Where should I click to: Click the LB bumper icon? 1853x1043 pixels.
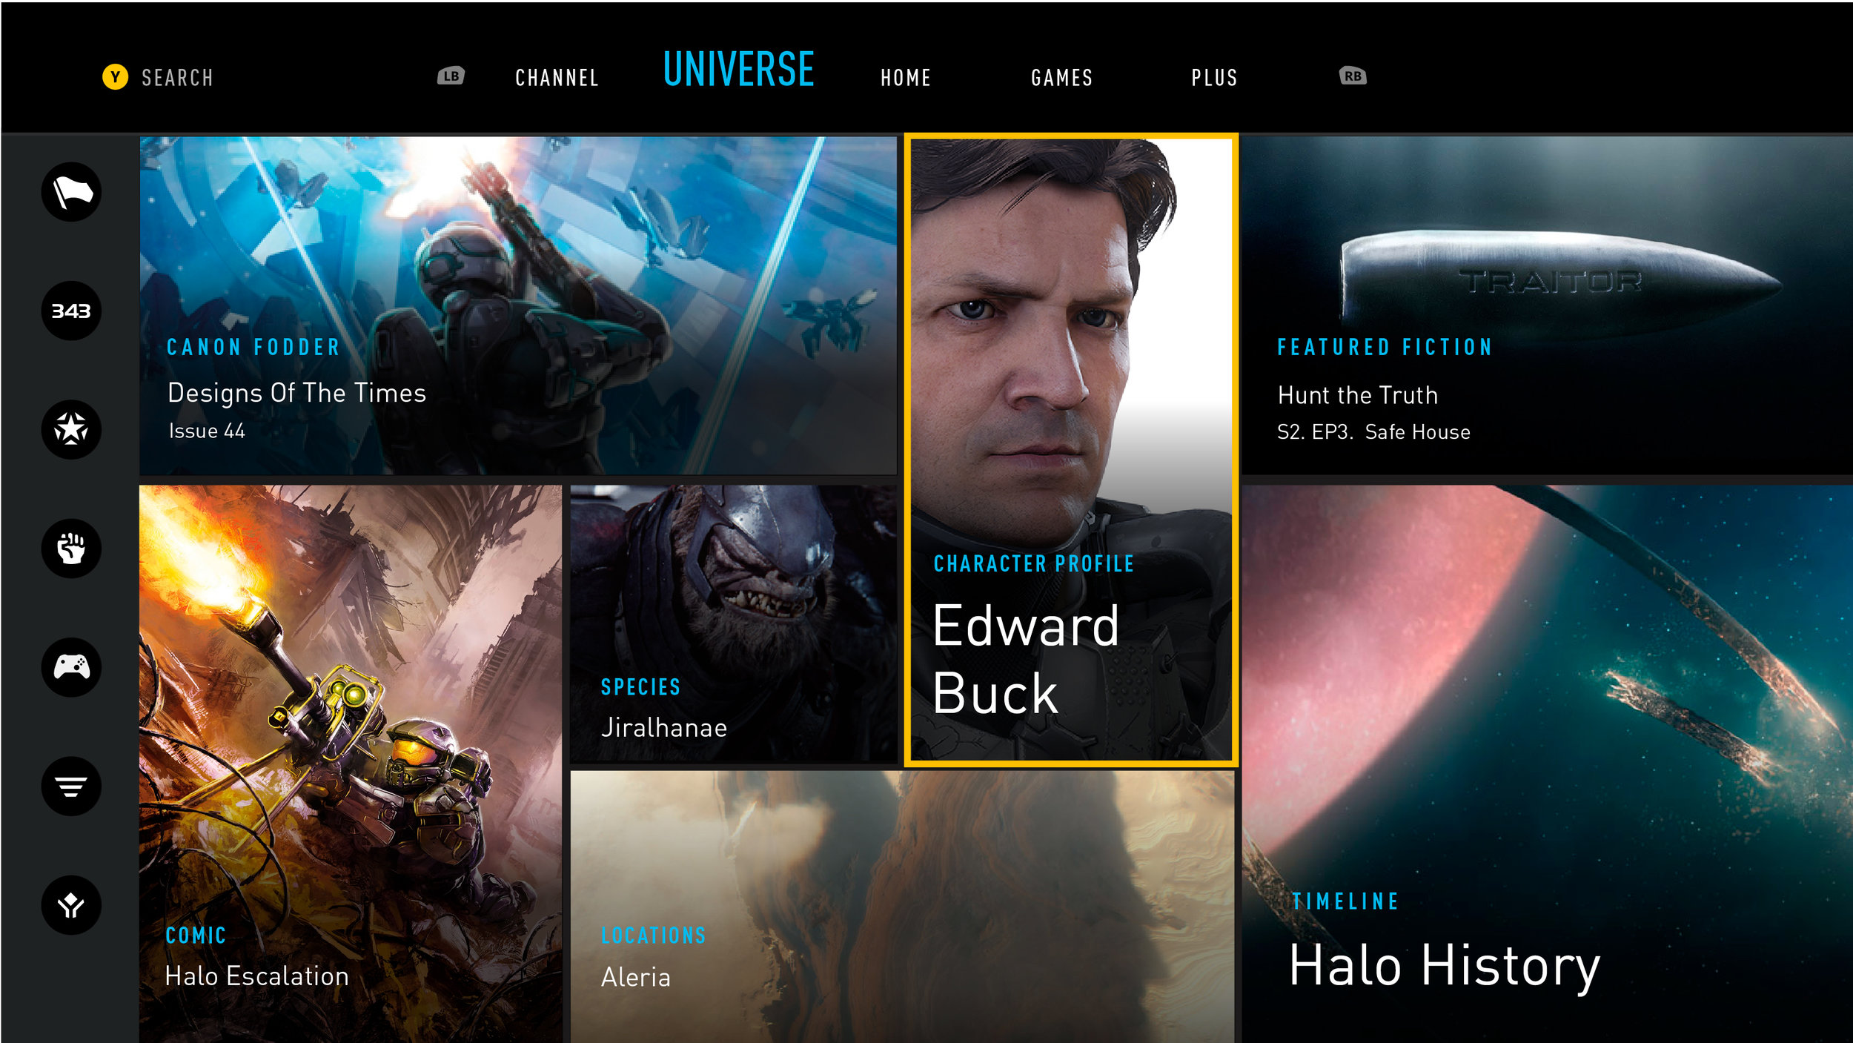(451, 76)
